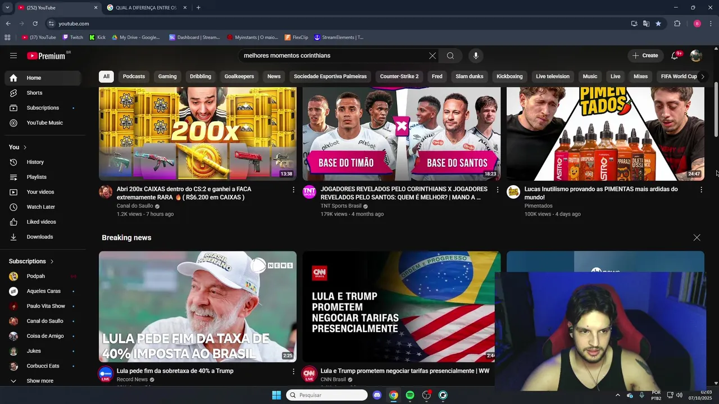Select the Sociedade Esportiva Palmeiras chip

[x=330, y=76]
